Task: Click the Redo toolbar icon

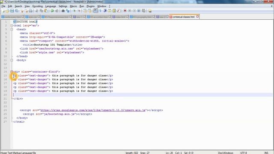Action: click(x=57, y=11)
